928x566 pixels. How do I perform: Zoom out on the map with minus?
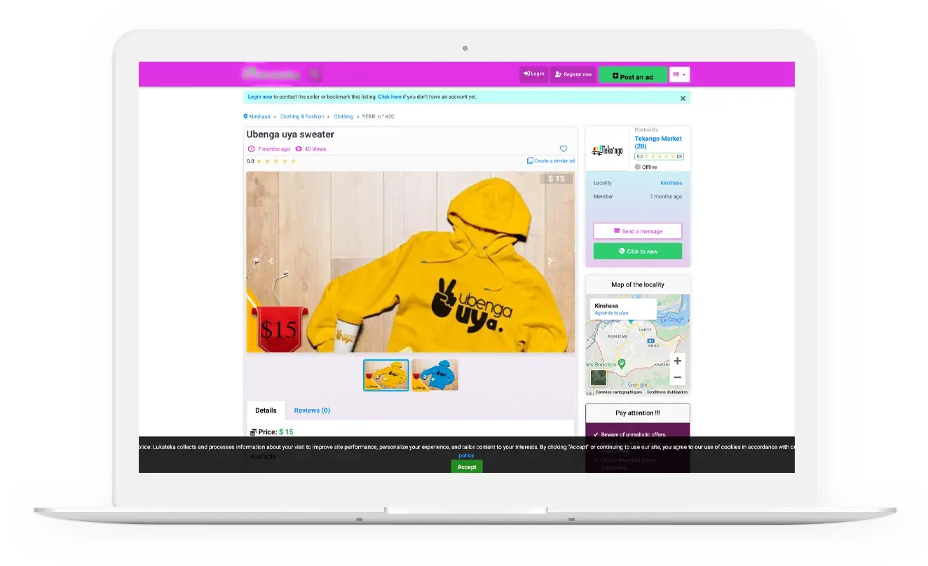point(677,378)
